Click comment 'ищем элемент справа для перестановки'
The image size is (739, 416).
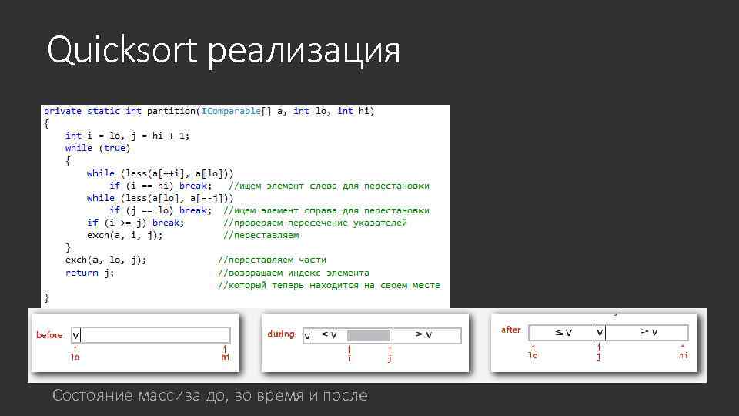326,210
